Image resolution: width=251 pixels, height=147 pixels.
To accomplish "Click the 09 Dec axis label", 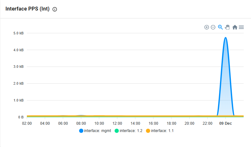I will [225, 123].
